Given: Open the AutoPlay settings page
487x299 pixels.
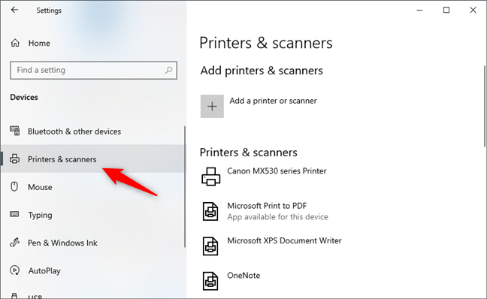Looking at the screenshot, I should pos(93,270).
